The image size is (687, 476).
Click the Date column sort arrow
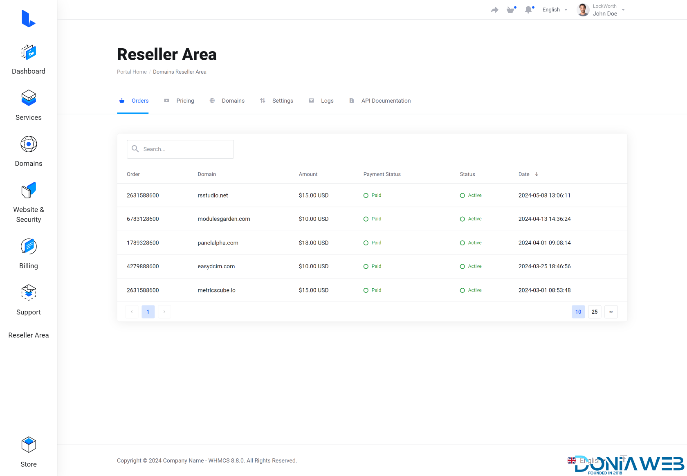point(537,174)
